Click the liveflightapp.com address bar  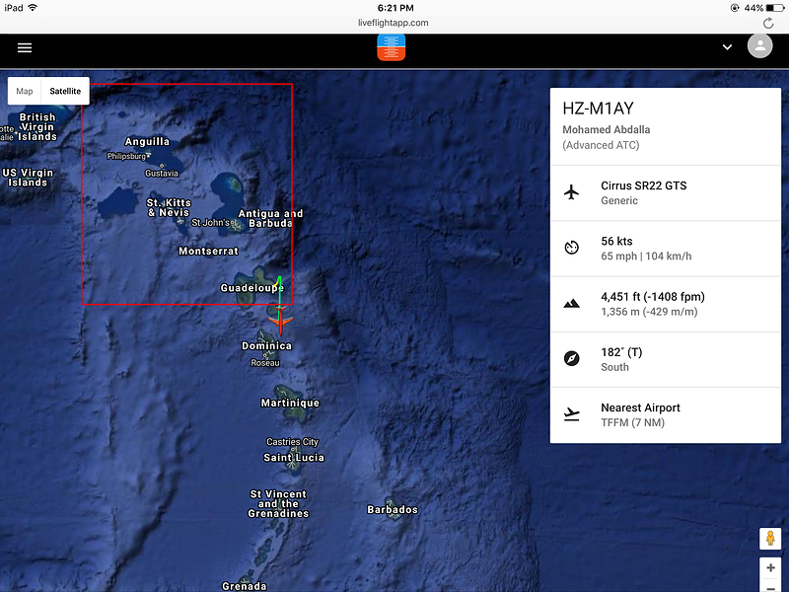click(x=393, y=23)
